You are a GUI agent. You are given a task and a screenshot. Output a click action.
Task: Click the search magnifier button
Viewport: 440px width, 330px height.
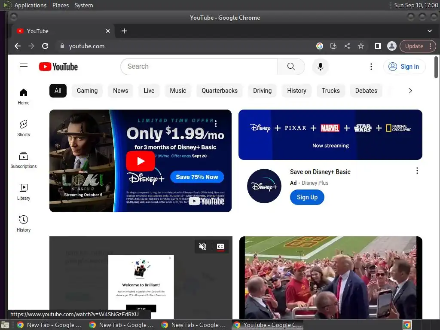tap(291, 67)
